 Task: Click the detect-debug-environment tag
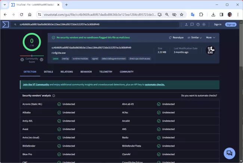point(114,59)
